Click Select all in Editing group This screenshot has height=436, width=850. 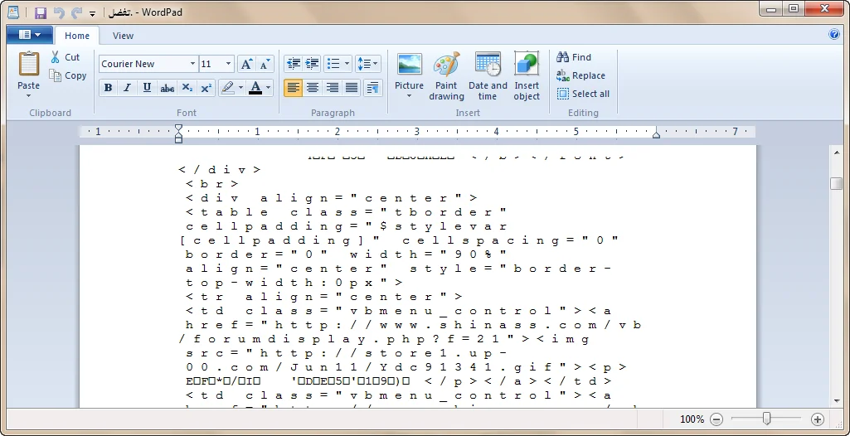point(583,94)
